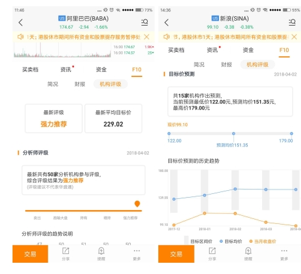The height and width of the screenshot is (274, 301).
Task: Tap the battery indicator on the SINA status bar
Action: point(287,10)
